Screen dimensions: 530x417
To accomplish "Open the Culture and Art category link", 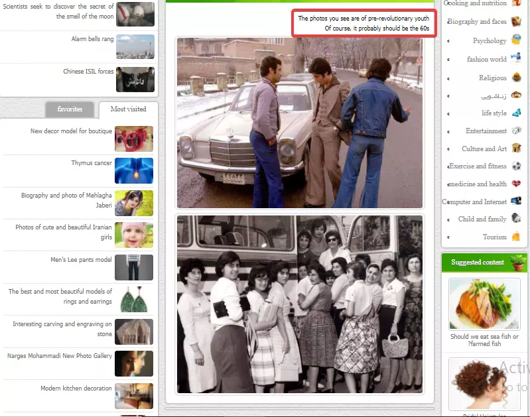I will pos(484,149).
